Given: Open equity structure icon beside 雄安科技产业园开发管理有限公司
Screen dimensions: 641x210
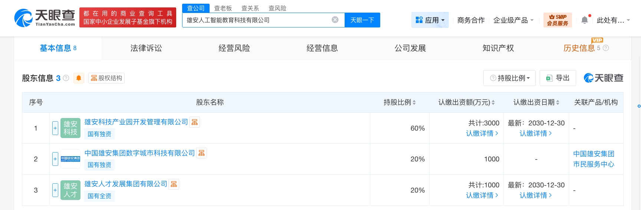Looking at the screenshot, I should tap(195, 122).
